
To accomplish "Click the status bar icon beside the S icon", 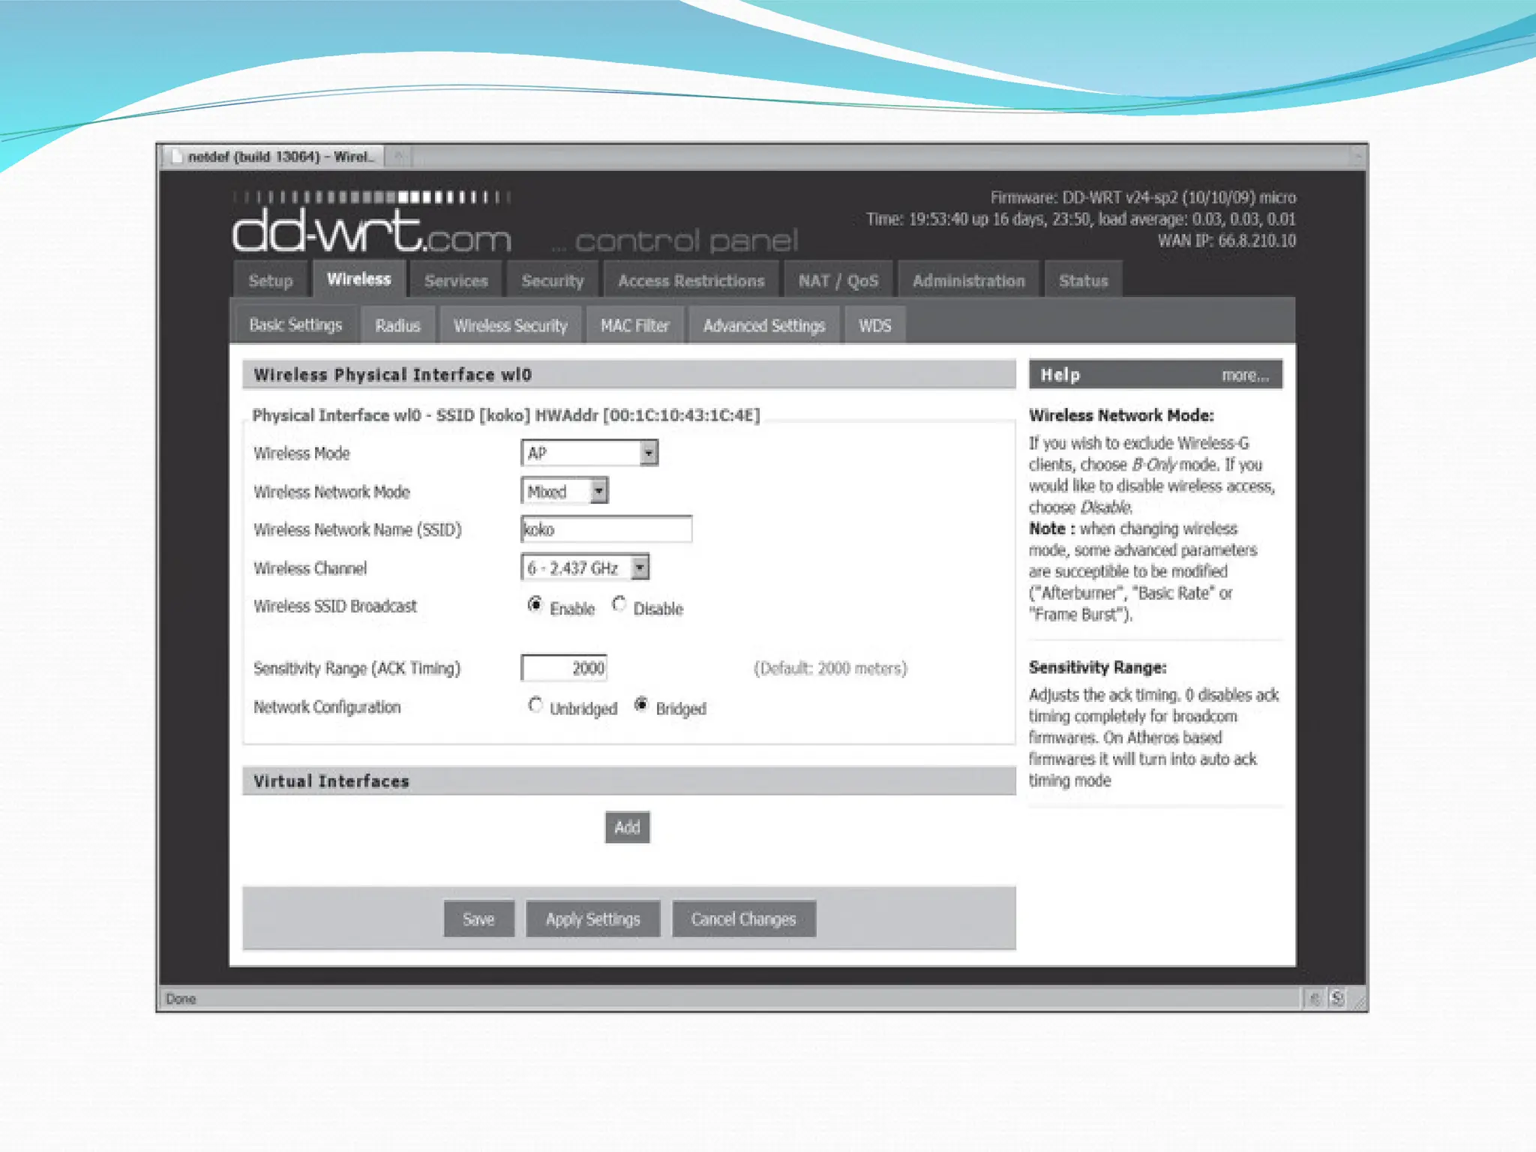I will point(1314,998).
